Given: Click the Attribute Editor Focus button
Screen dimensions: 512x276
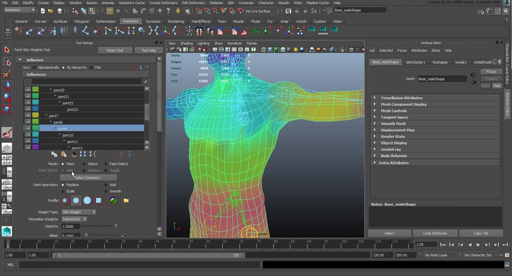Looking at the screenshot, I should [491, 71].
